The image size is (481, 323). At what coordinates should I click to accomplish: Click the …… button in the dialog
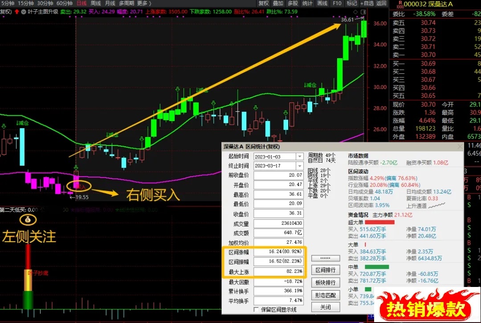326,258
